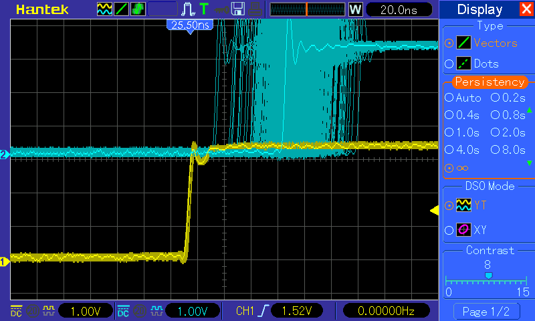The height and width of the screenshot is (321, 535).
Task: Click the key lock icon in top toolbar
Action: pyautogui.click(x=221, y=9)
